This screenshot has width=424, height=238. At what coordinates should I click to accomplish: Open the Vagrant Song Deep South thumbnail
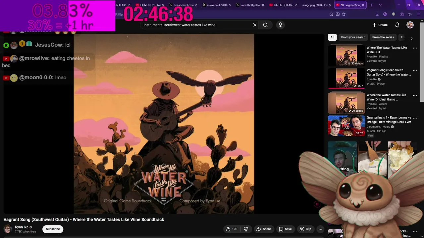point(346,78)
